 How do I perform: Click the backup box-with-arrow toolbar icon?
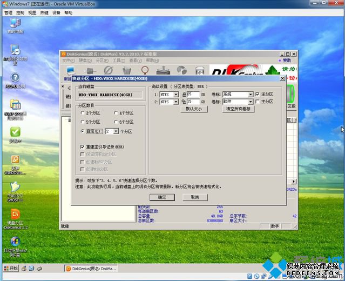(x=163, y=70)
